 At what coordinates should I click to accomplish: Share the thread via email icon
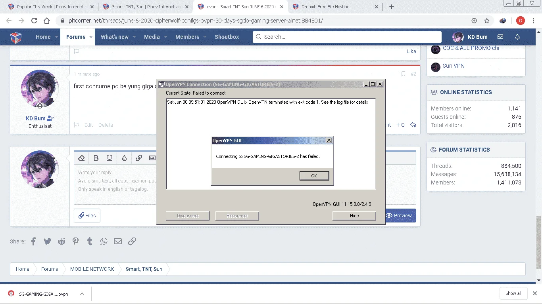pyautogui.click(x=118, y=241)
